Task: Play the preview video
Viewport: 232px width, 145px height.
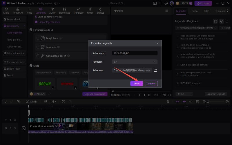Action: (x=144, y=95)
